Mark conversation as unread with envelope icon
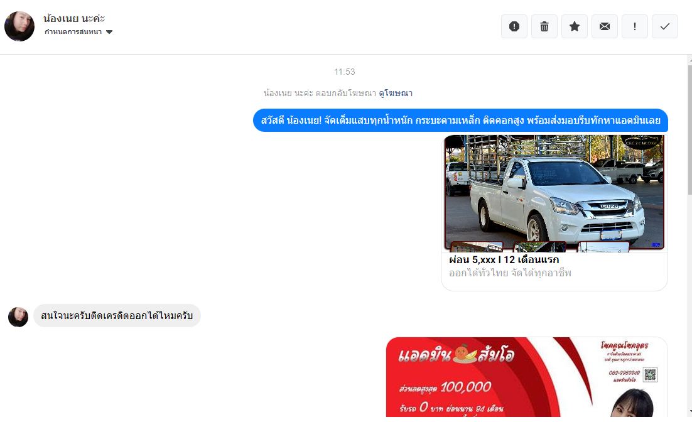Image resolution: width=692 pixels, height=422 pixels. coord(604,26)
